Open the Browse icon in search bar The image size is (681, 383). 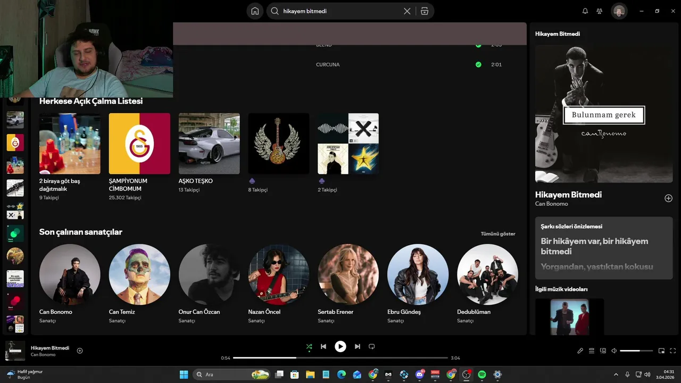[424, 11]
